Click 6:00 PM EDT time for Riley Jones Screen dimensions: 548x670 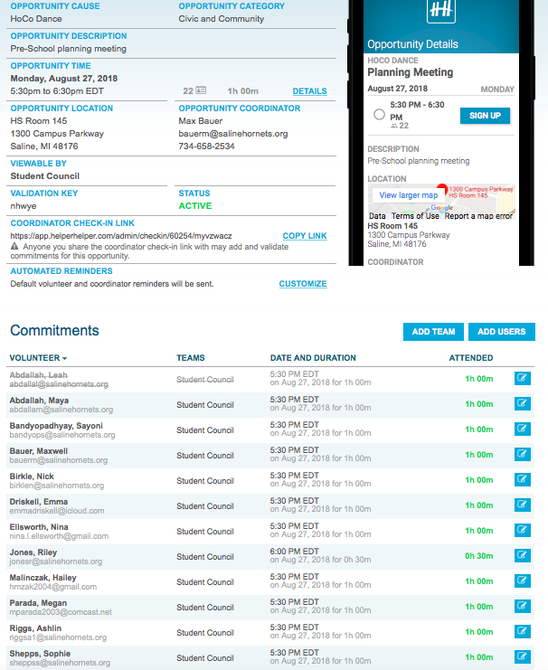pos(295,552)
